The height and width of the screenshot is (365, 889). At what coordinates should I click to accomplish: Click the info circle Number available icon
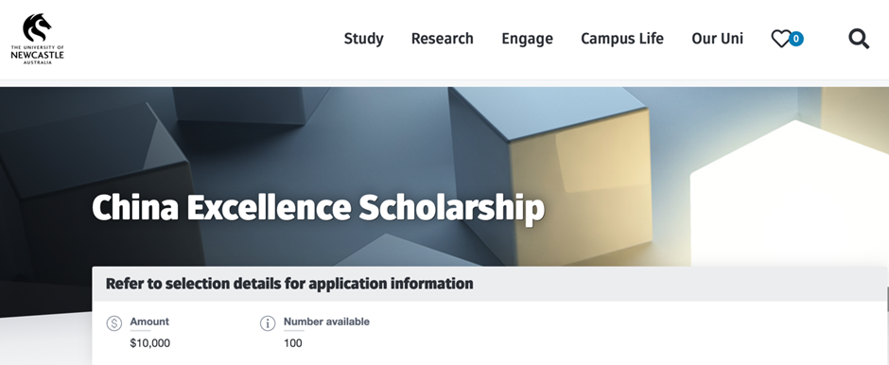pos(268,323)
